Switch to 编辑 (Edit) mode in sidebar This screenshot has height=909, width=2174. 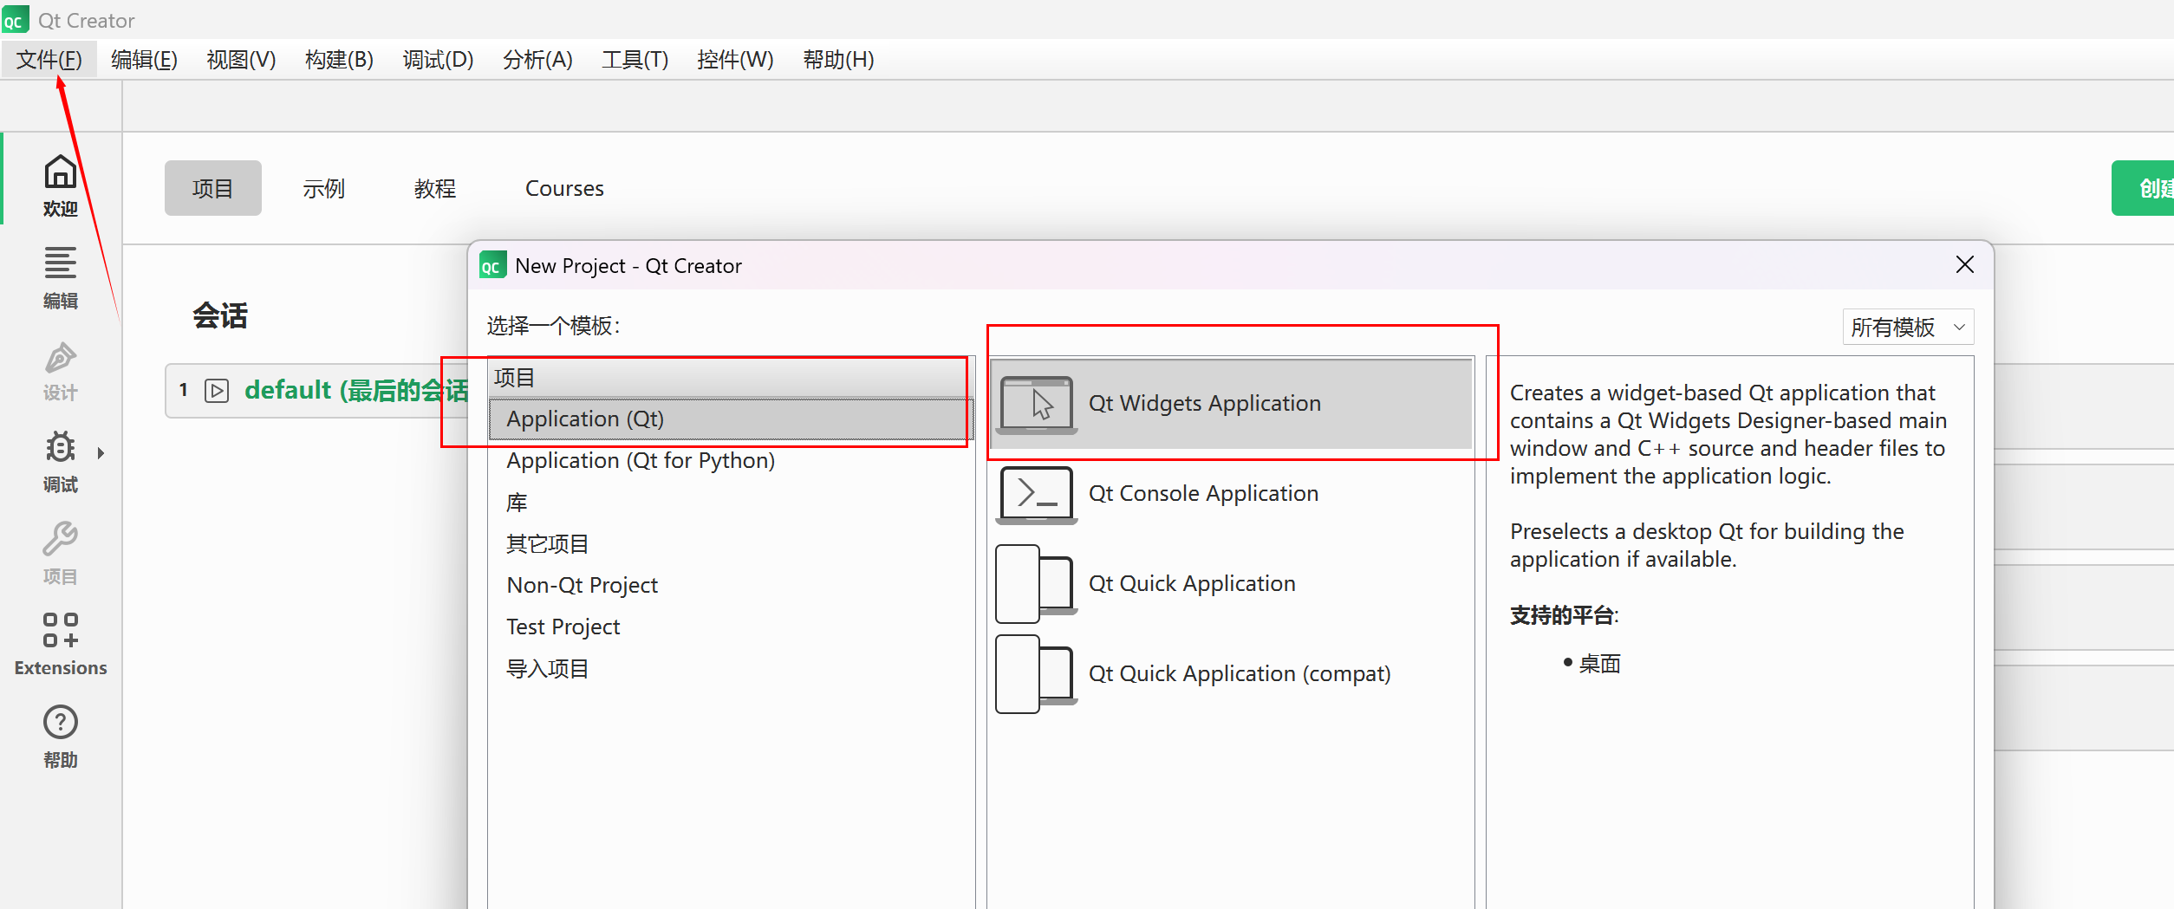pos(61,277)
